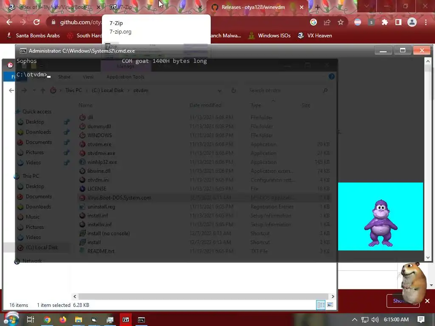Open a new Chrome tab
Screen dimensions: 435x326
click(x=317, y=7)
